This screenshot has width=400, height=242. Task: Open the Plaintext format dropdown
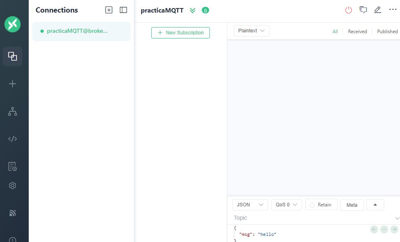(x=252, y=31)
